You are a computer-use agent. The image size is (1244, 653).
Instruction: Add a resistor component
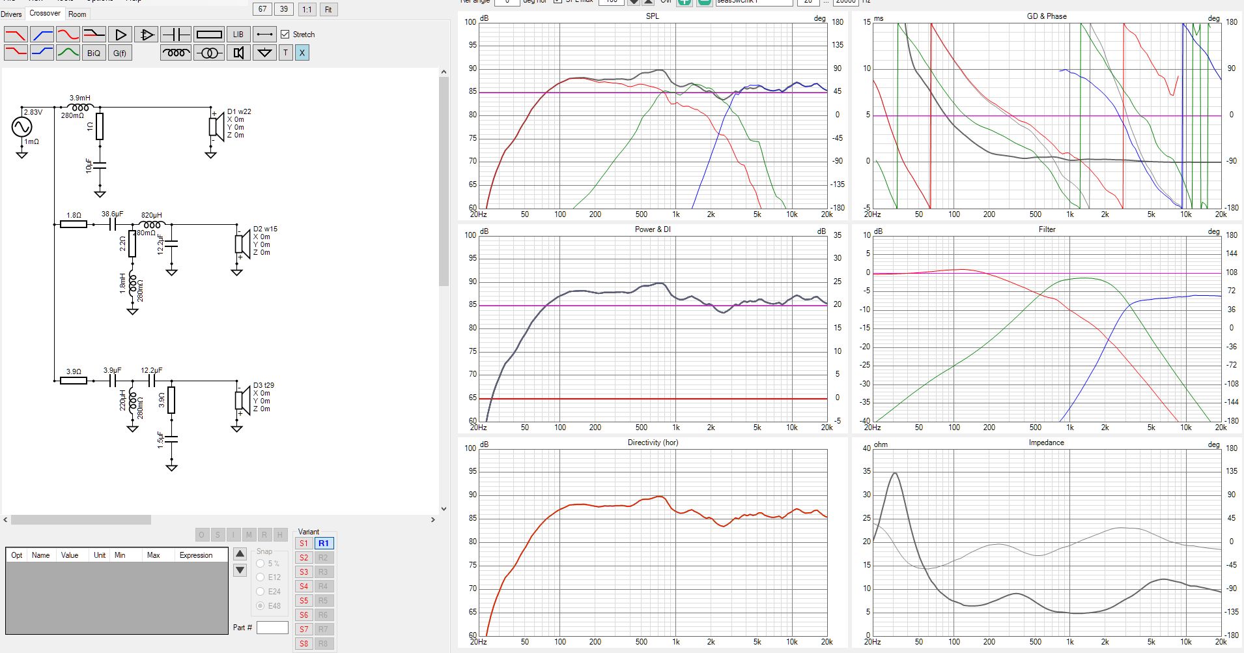click(209, 35)
